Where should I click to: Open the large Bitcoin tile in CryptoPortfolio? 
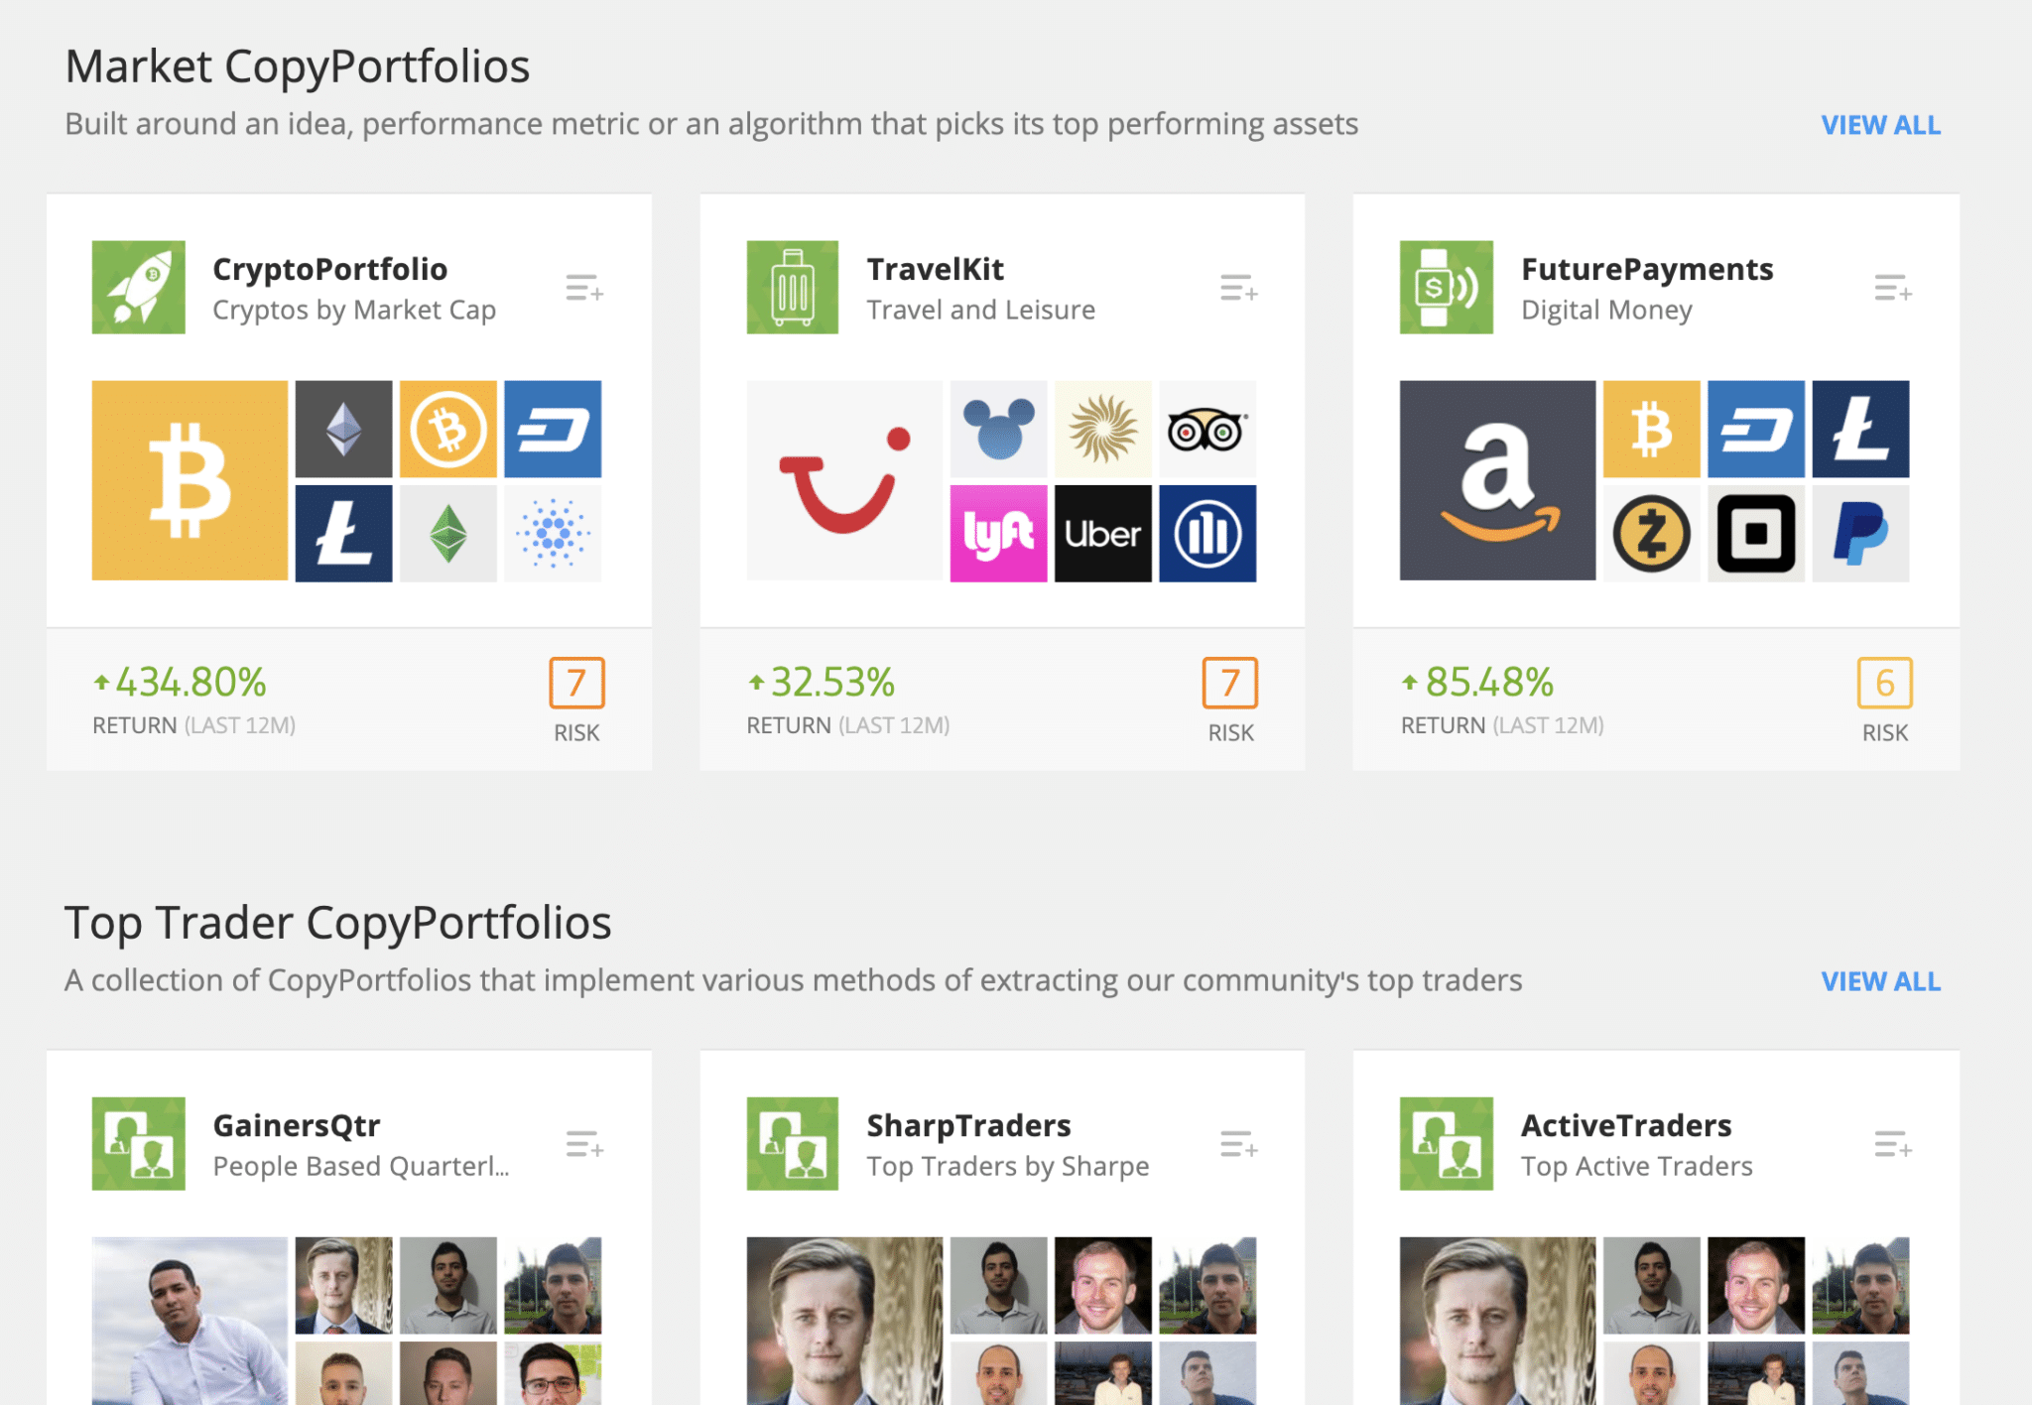pyautogui.click(x=190, y=480)
